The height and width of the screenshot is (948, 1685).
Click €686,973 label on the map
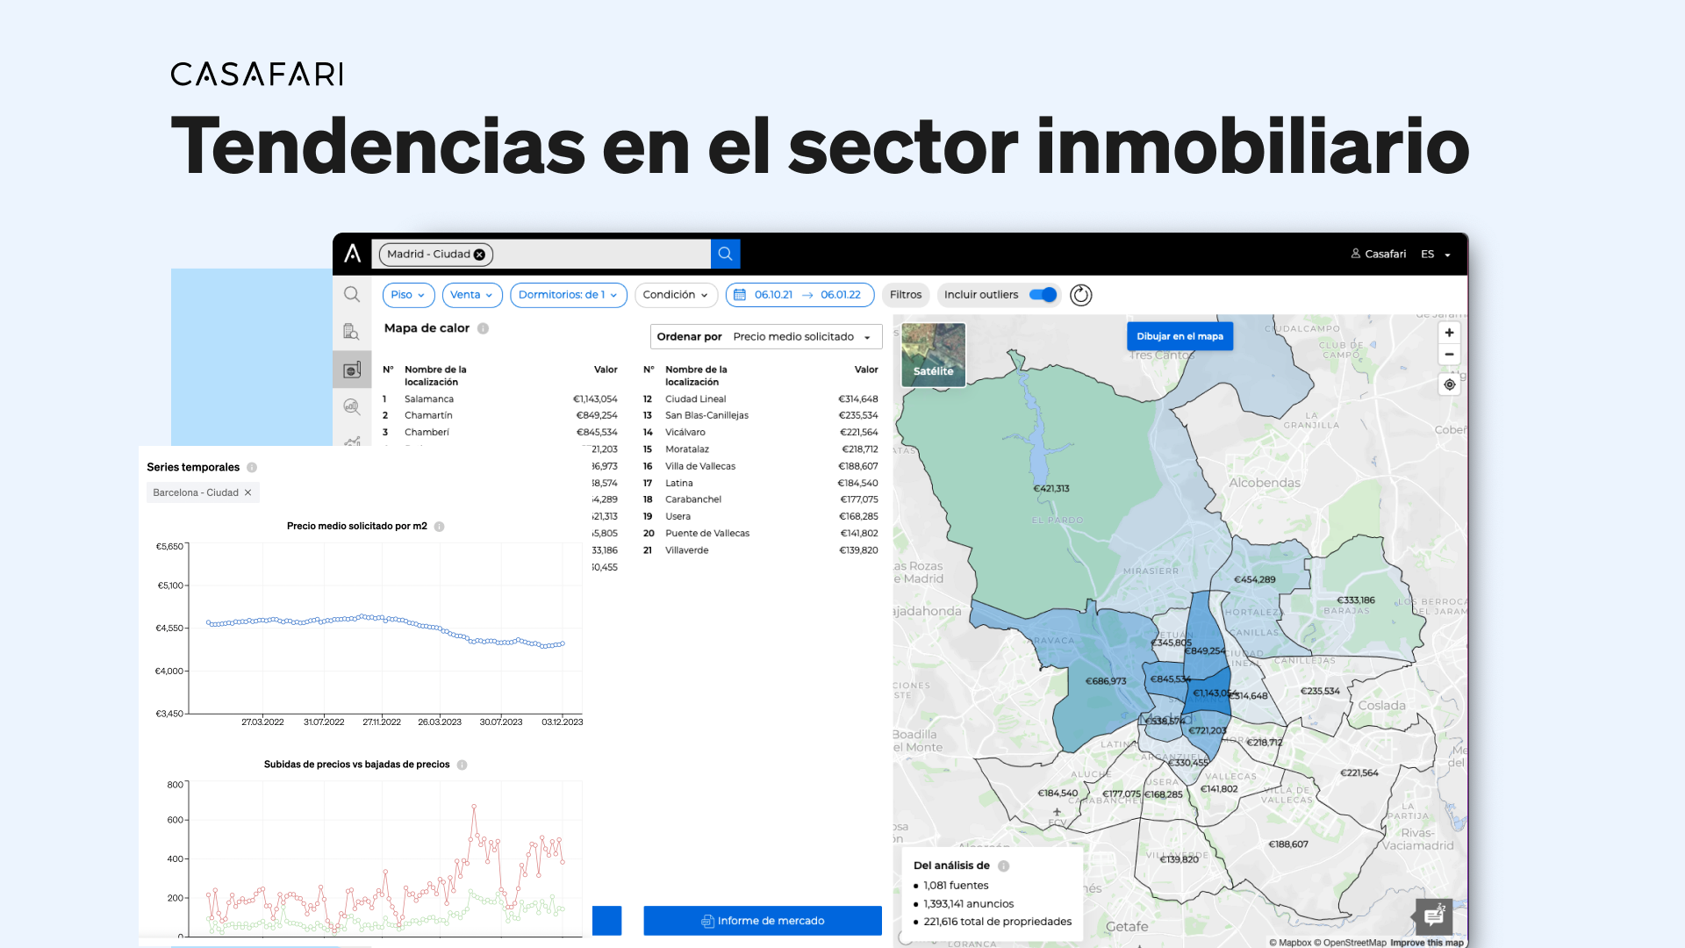(x=1106, y=681)
